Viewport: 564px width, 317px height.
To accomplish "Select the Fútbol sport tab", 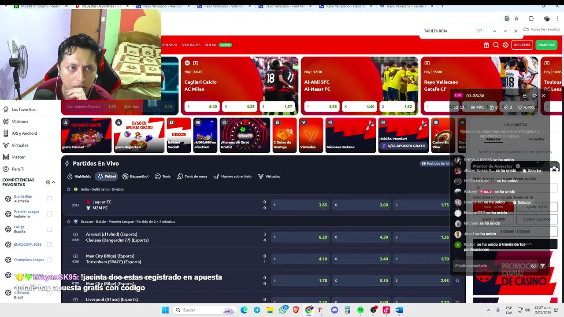I will point(107,177).
